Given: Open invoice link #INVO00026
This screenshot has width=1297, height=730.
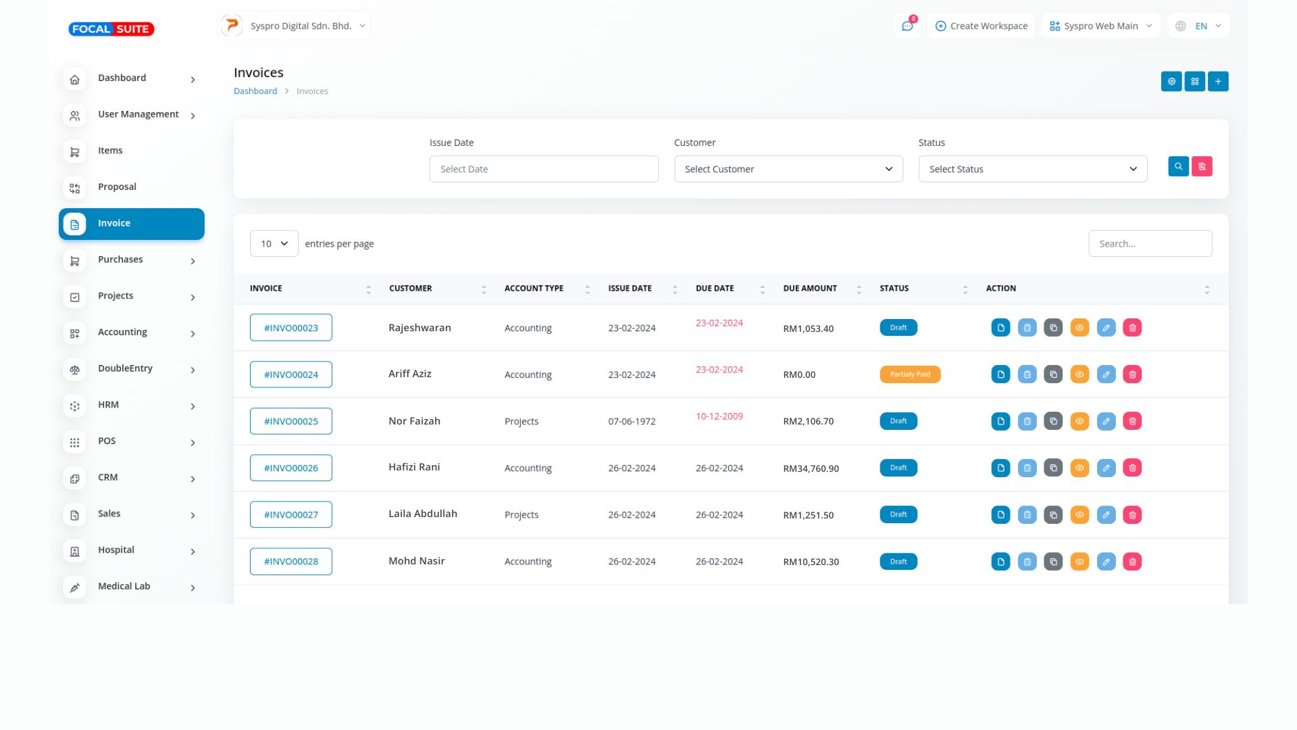Looking at the screenshot, I should [290, 468].
